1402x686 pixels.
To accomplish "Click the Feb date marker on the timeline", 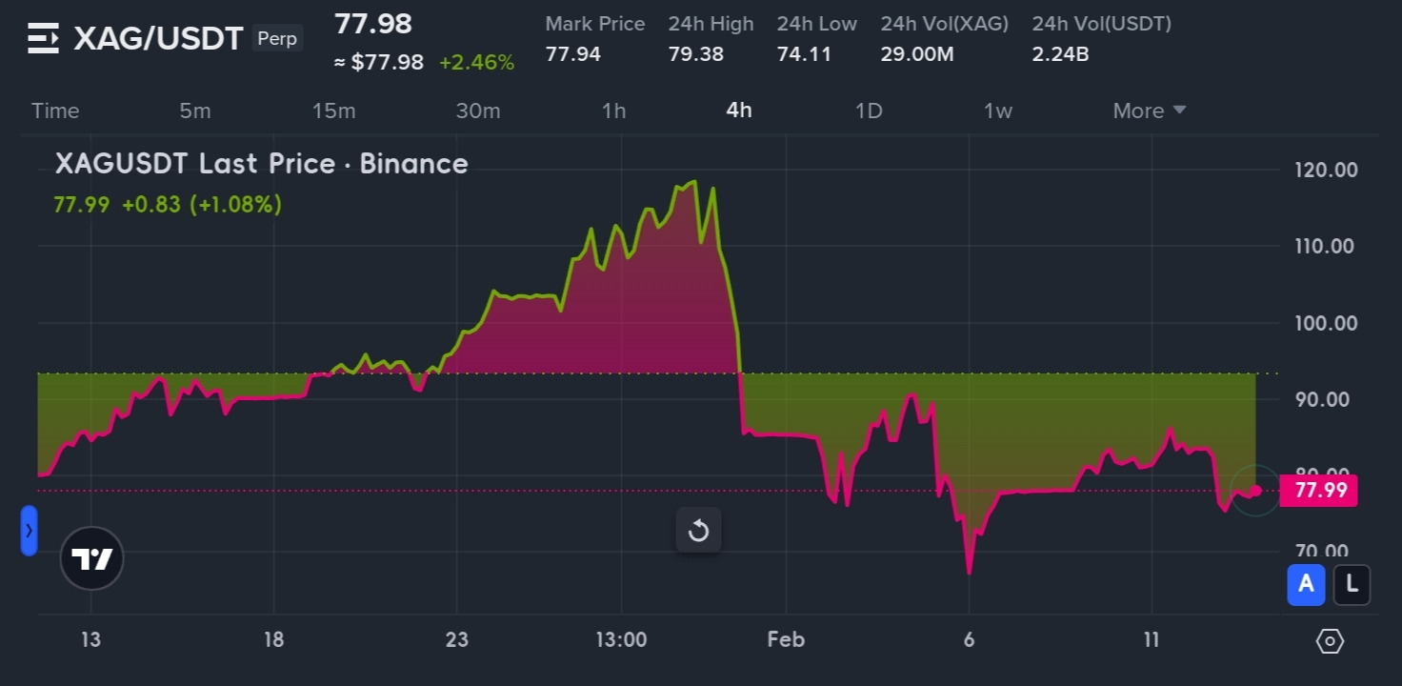I will pyautogui.click(x=786, y=639).
